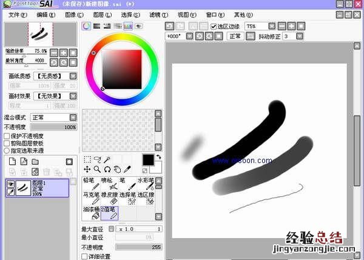The height and width of the screenshot is (260, 364).
Task: Enable 保护不透明度 checkbox
Action: click(7, 136)
